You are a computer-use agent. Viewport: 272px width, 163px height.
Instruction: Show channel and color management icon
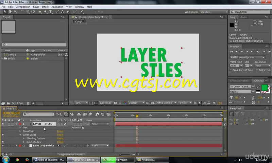pos(125,103)
